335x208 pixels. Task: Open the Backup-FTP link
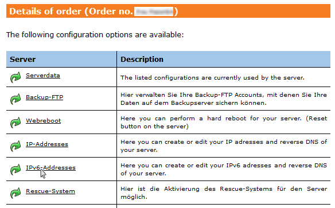44,97
